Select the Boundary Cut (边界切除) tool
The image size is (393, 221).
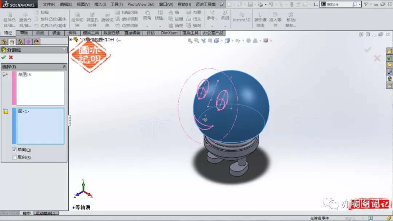click(x=127, y=25)
